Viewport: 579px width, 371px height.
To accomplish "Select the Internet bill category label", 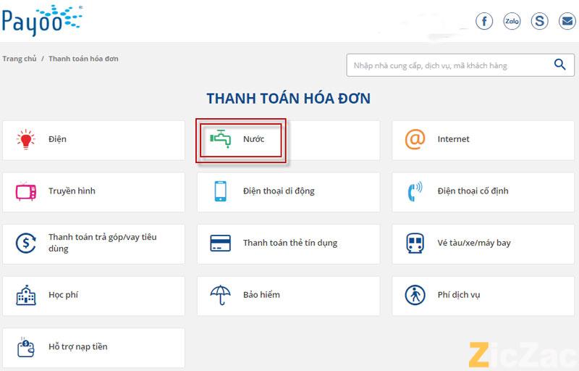I will [454, 139].
